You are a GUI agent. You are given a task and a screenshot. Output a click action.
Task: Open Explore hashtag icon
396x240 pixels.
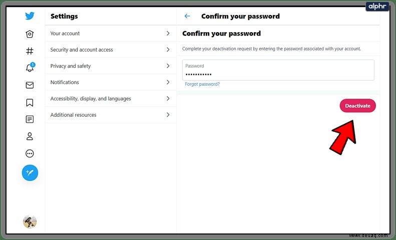pos(30,51)
